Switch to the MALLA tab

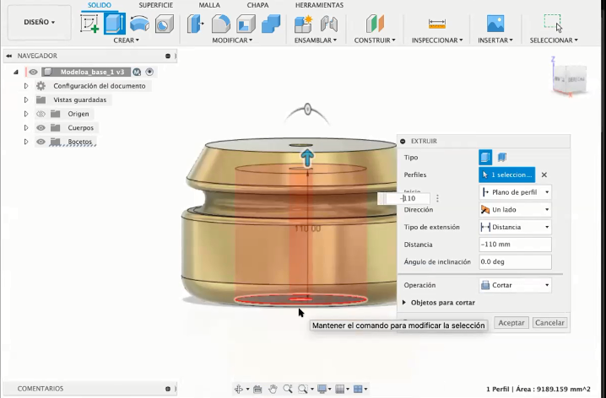(209, 5)
